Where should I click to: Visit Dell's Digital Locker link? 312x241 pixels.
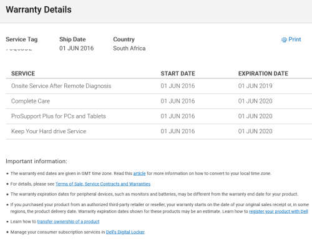coord(125,232)
